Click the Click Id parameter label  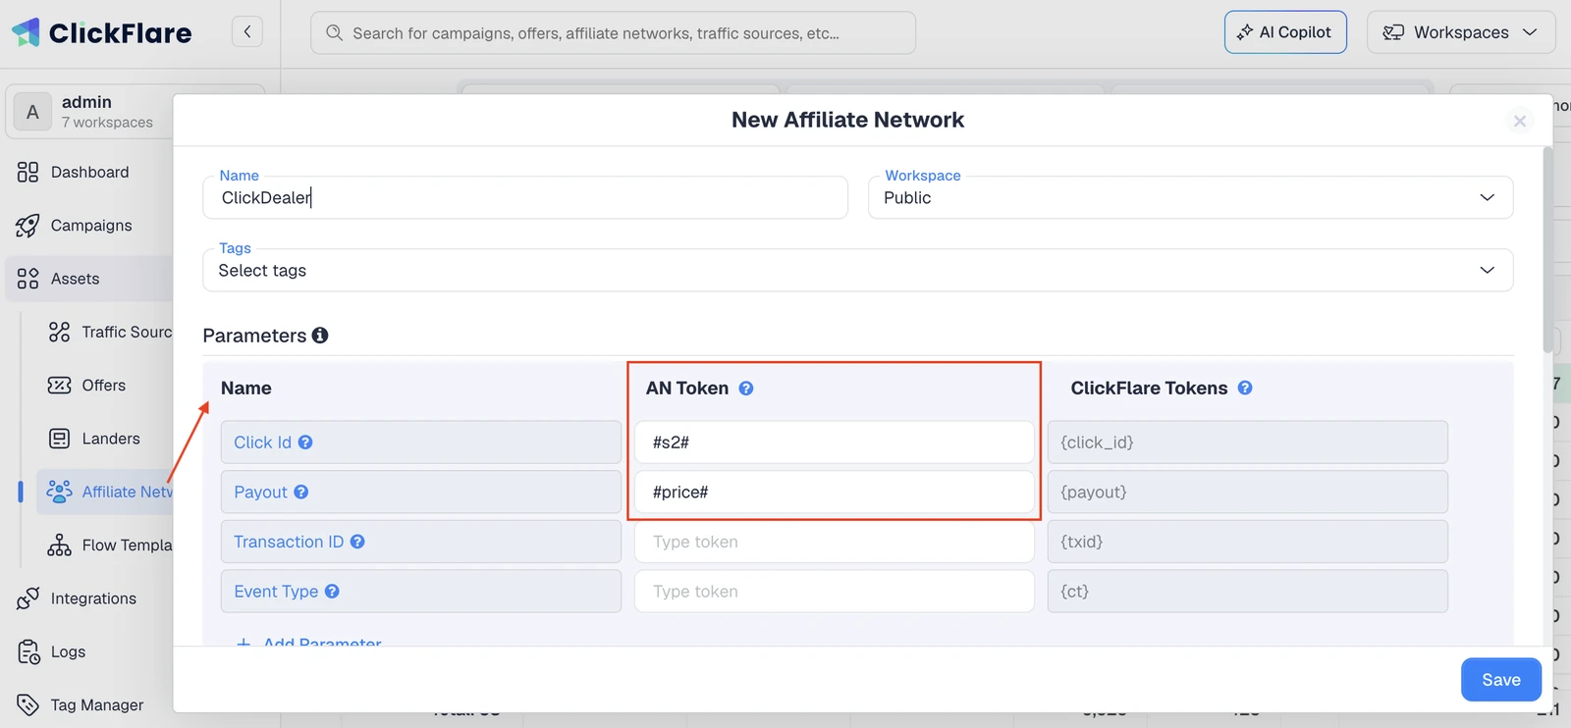pyautogui.click(x=262, y=442)
